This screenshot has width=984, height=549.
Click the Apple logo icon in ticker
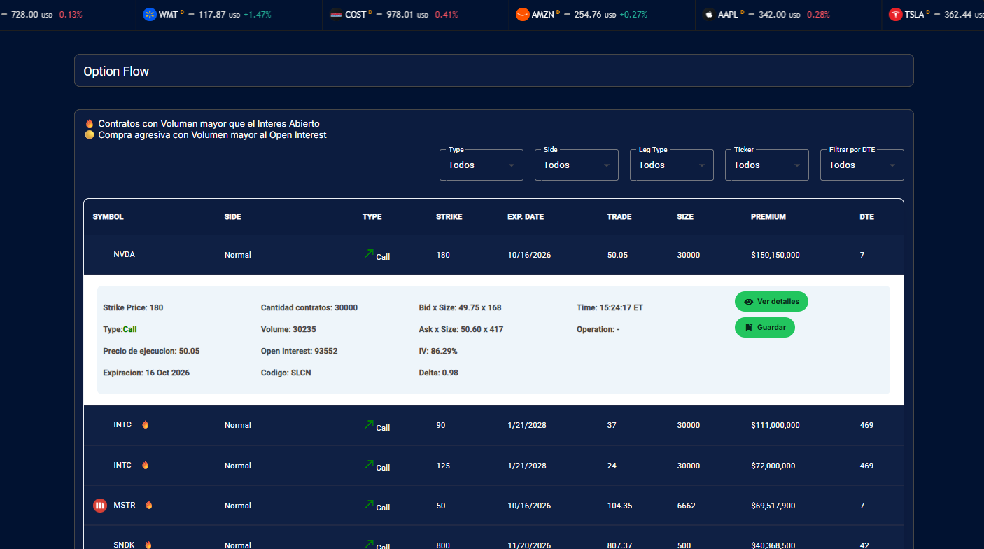pos(709,14)
